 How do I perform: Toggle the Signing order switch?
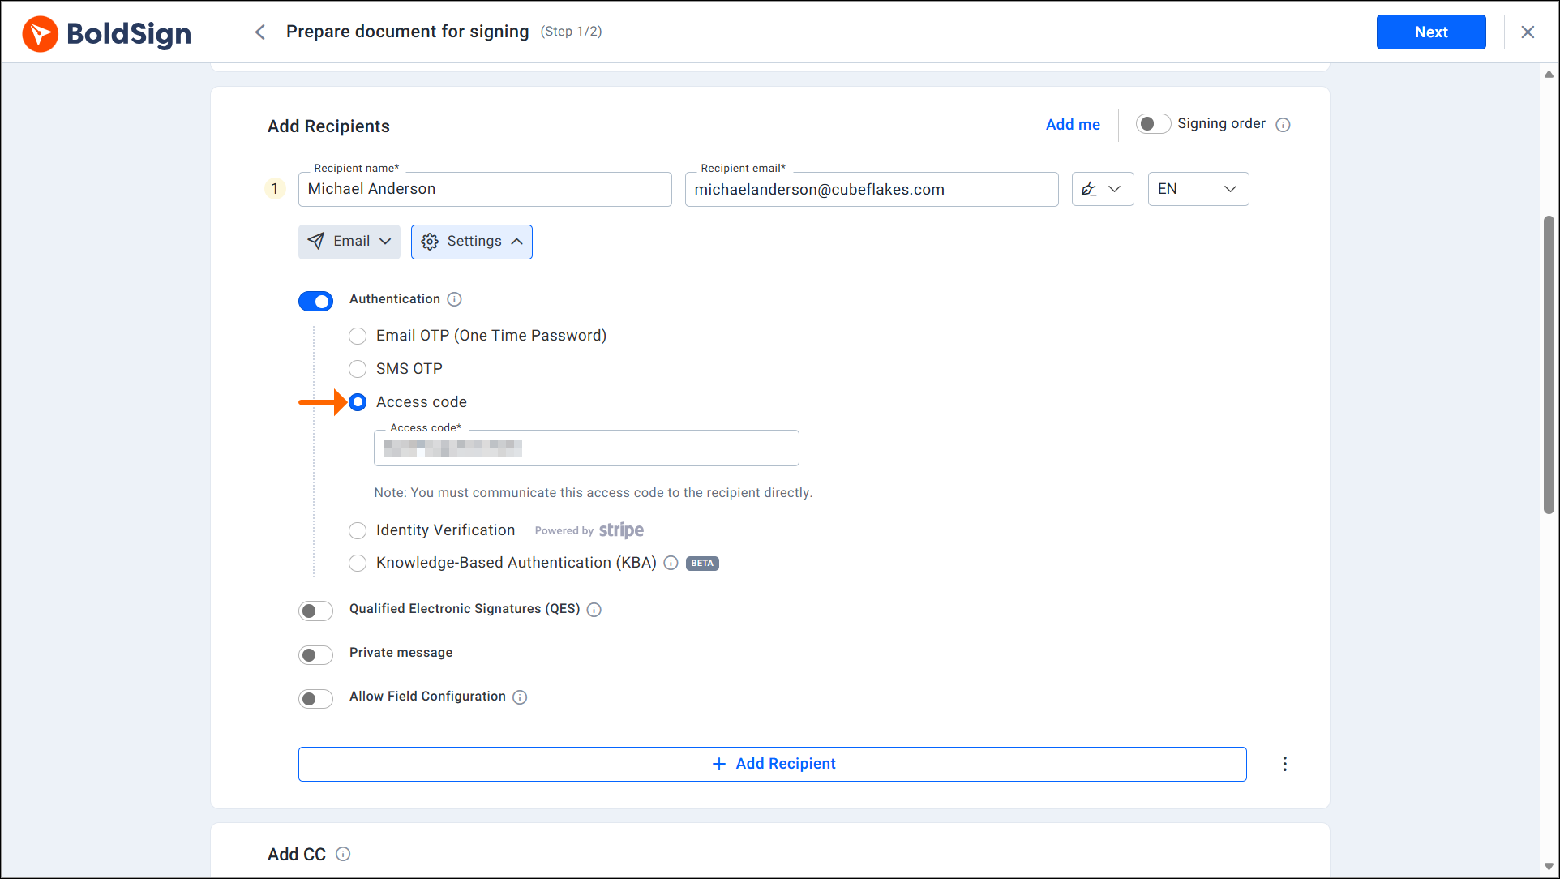(1153, 124)
